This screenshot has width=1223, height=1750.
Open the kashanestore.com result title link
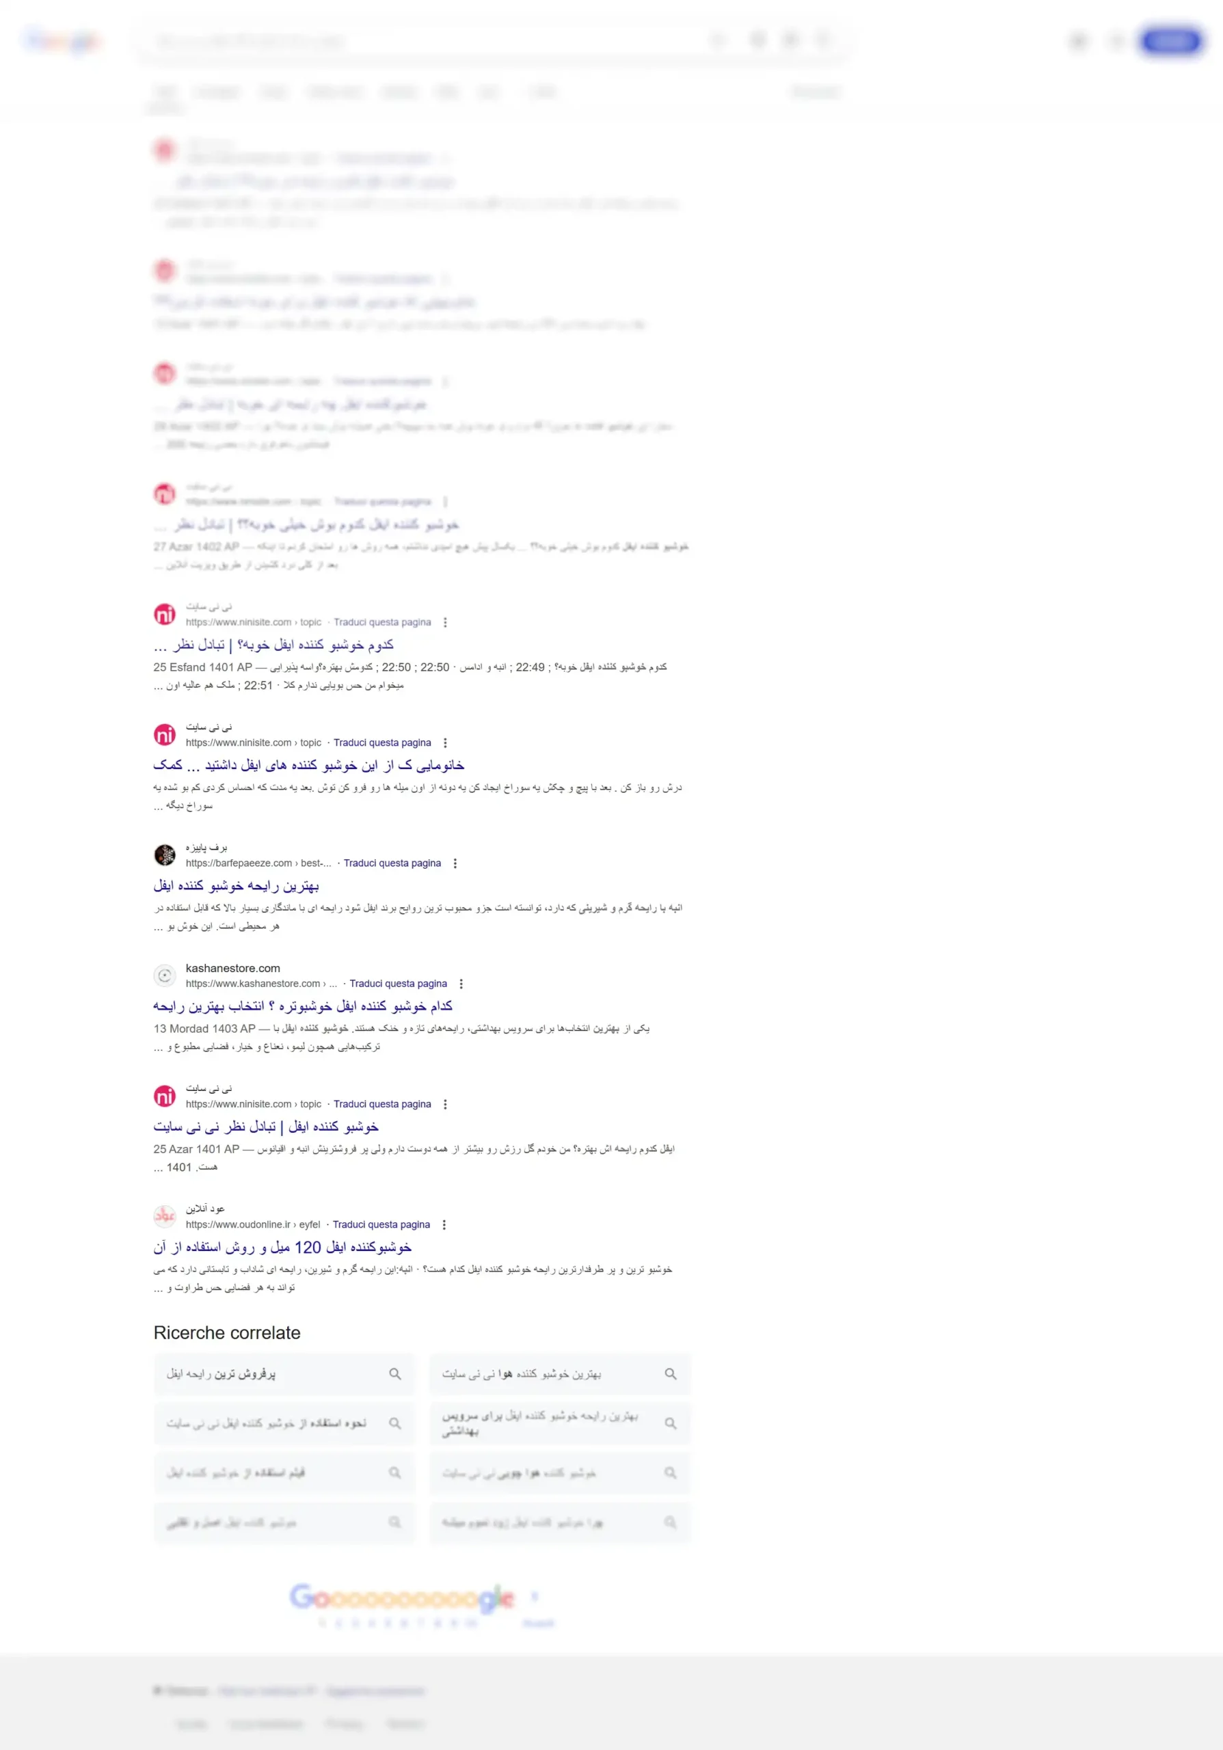304,1006
